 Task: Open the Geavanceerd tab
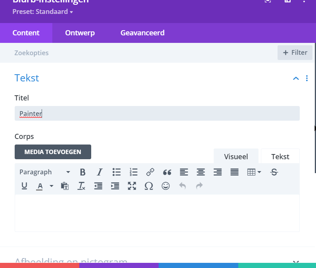(x=142, y=33)
